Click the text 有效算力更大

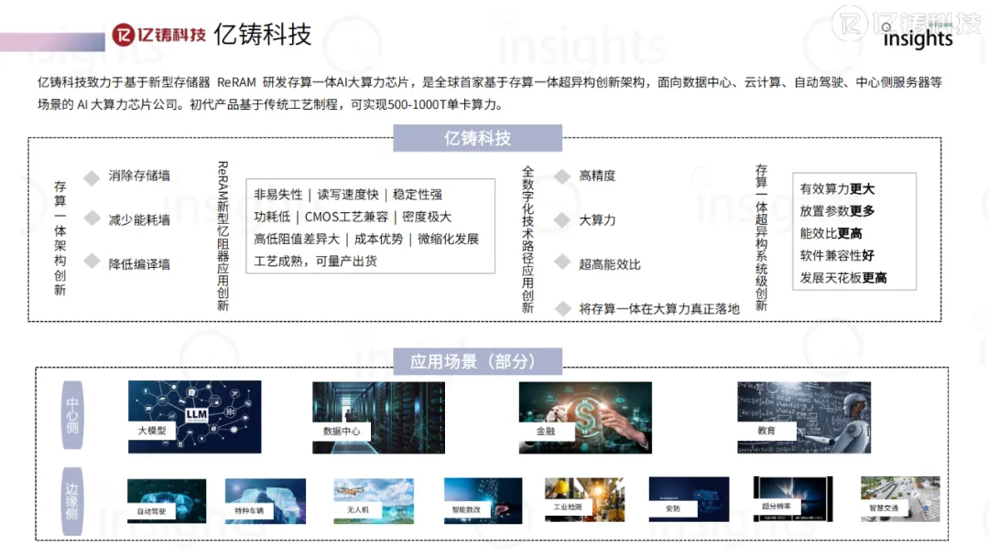pyautogui.click(x=837, y=189)
